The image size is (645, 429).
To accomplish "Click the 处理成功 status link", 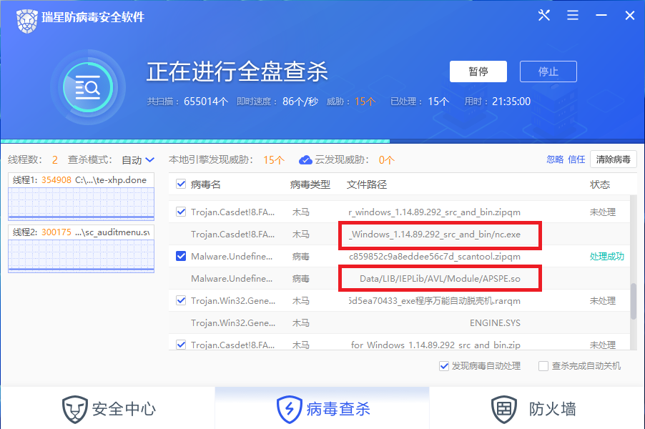I will (x=607, y=256).
